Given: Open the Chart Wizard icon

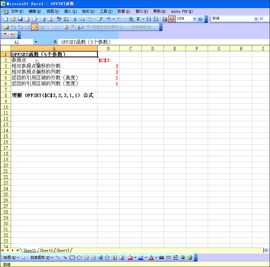Looking at the screenshot, I should click(x=165, y=19).
